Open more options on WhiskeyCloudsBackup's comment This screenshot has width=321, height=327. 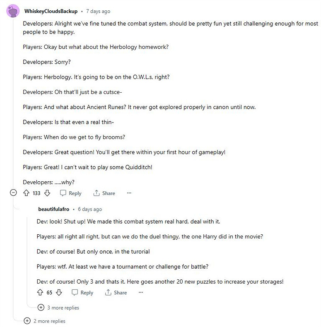pyautogui.click(x=129, y=193)
